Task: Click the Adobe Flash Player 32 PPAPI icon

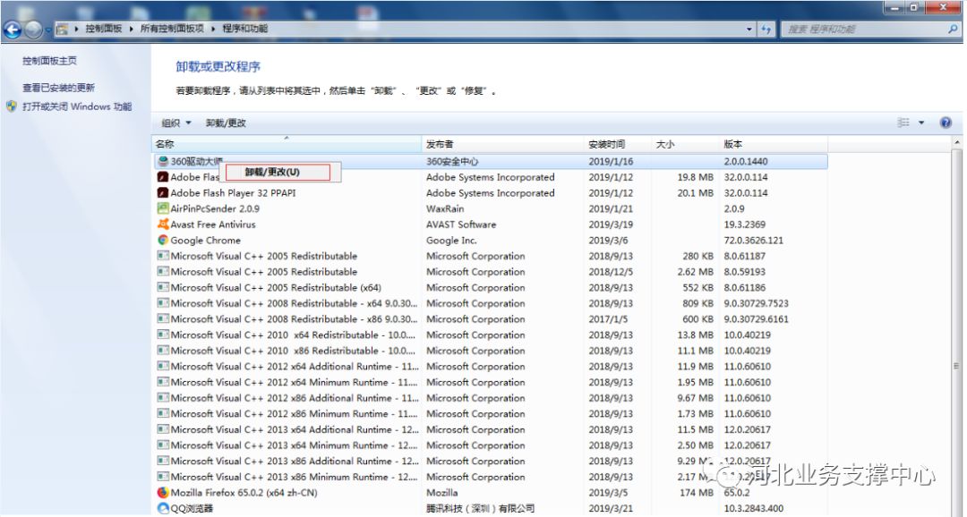Action: 163,193
